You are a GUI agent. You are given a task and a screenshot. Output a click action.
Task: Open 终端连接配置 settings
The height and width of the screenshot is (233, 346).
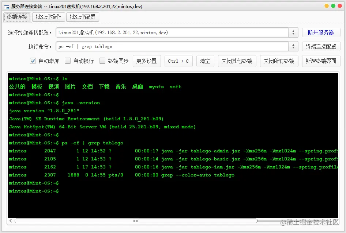[321, 46]
